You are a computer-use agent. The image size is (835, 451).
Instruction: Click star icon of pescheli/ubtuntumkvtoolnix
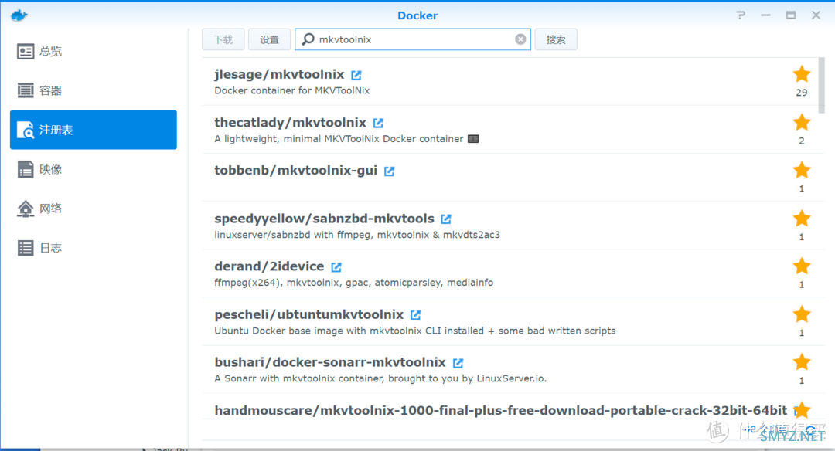point(802,314)
